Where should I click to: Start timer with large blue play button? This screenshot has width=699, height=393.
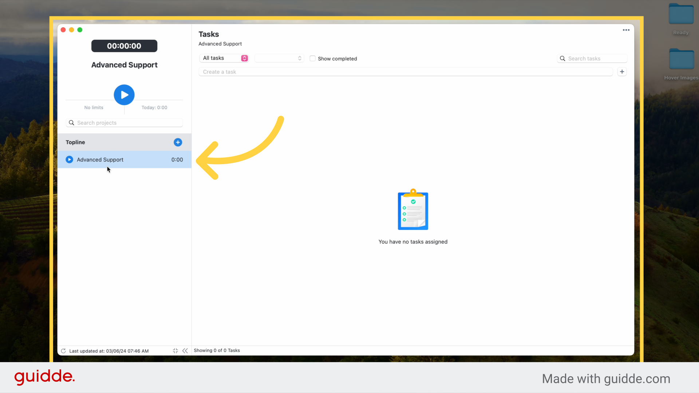click(x=124, y=95)
